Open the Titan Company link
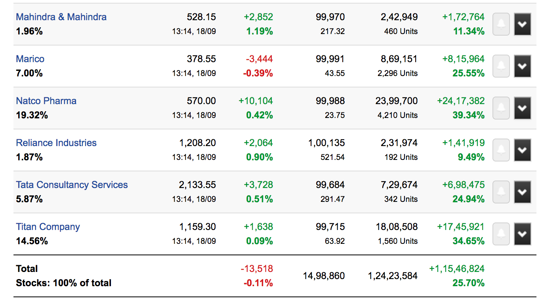Viewport: 542px width, 304px height. 48,227
